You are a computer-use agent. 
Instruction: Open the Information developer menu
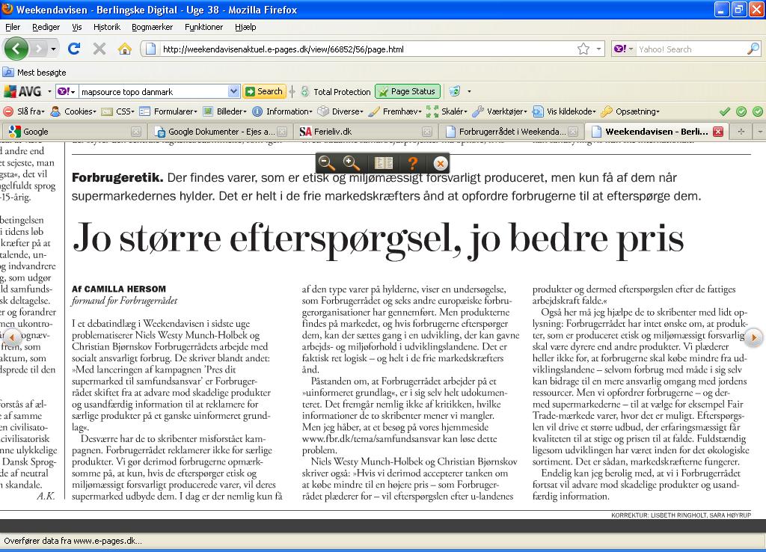[x=282, y=111]
